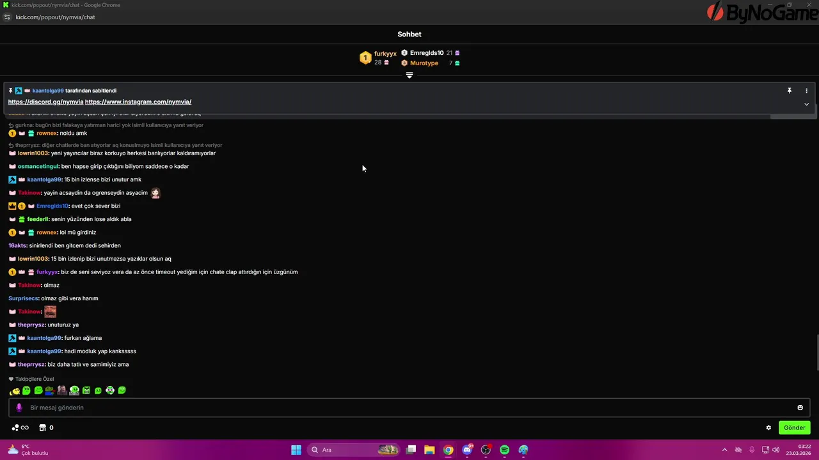Insert the clown emote
Screen dimensions: 819x460
[110, 390]
